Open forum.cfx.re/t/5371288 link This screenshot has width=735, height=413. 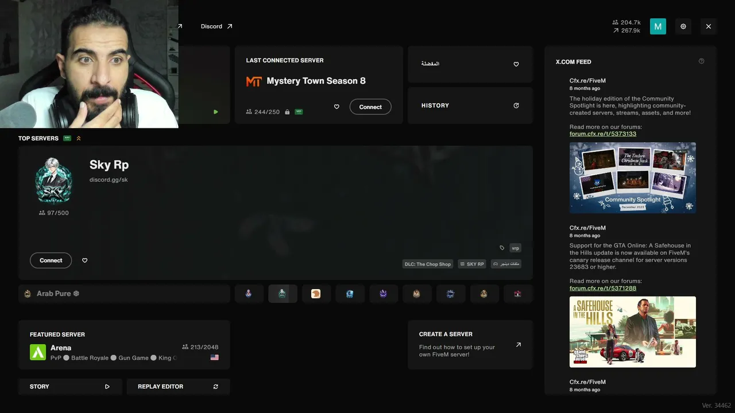[603, 288]
